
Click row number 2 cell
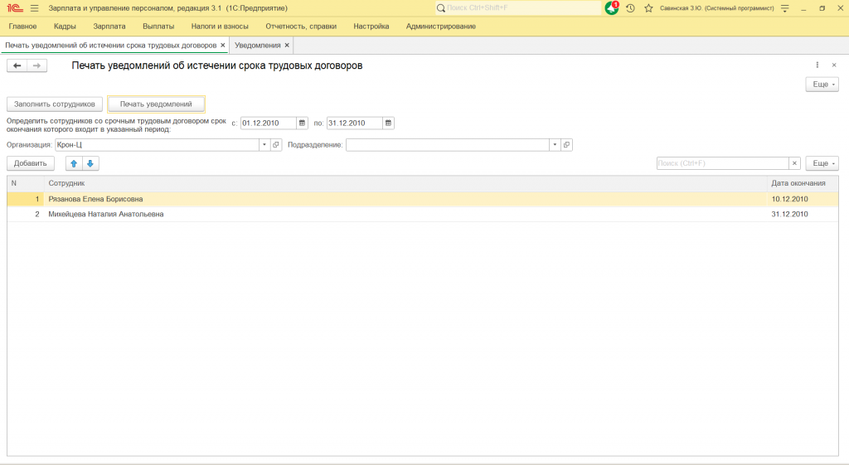point(26,215)
